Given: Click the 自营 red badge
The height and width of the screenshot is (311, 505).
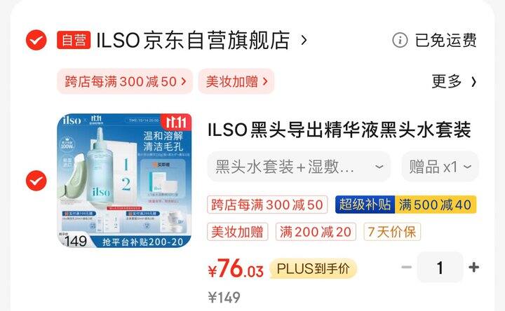Looking at the screenshot, I should point(74,40).
